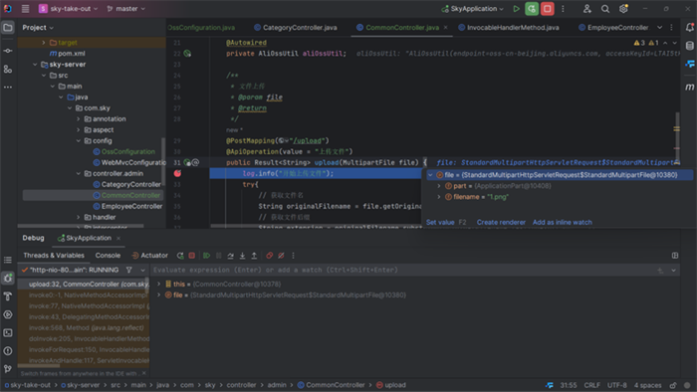
Task: Expand 'part' field in value popup
Action: coord(439,186)
